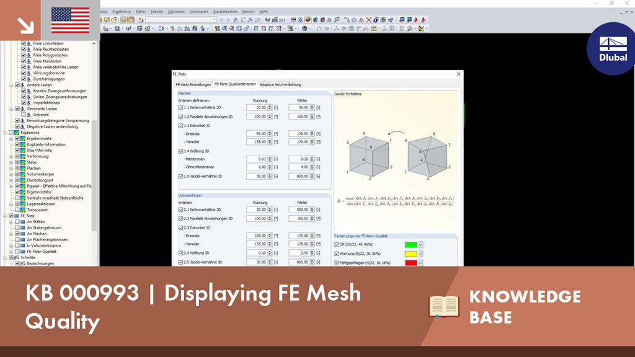Click the navigator's scroll-up arrow
This screenshot has width=635, height=357.
coord(94,43)
